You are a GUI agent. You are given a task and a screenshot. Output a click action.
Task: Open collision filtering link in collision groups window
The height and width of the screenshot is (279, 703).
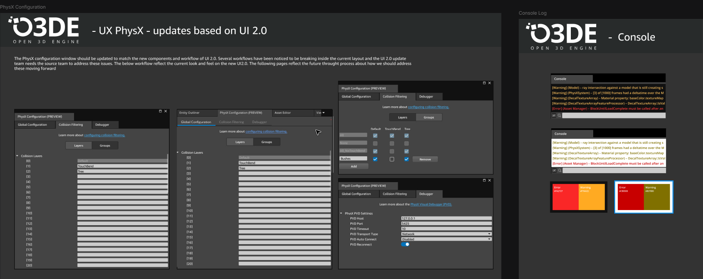(x=428, y=107)
